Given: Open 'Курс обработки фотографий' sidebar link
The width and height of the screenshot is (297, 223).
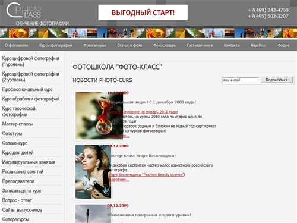Looking at the screenshot, I should tap(31, 99).
